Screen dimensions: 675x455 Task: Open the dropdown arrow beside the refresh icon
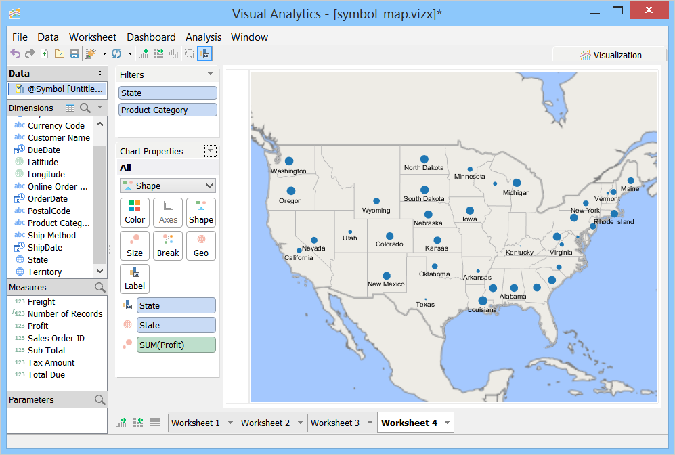point(130,54)
